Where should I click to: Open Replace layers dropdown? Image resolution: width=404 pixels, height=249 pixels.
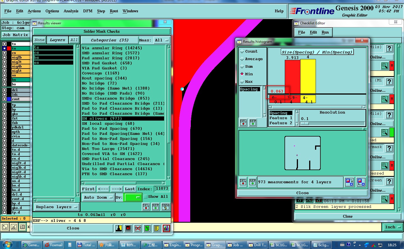point(56,207)
